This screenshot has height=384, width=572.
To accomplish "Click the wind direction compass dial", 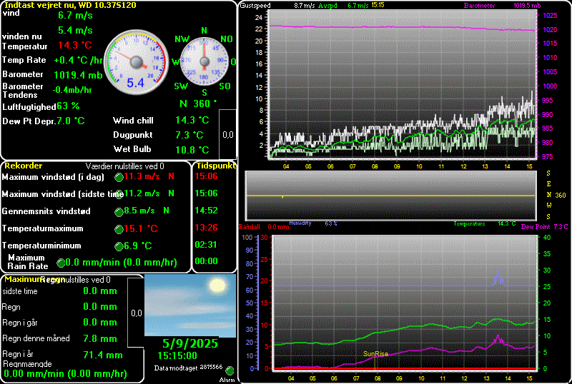I will [204, 62].
